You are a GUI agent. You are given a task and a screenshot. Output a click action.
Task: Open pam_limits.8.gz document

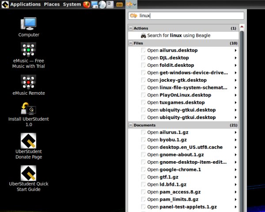click(x=183, y=199)
